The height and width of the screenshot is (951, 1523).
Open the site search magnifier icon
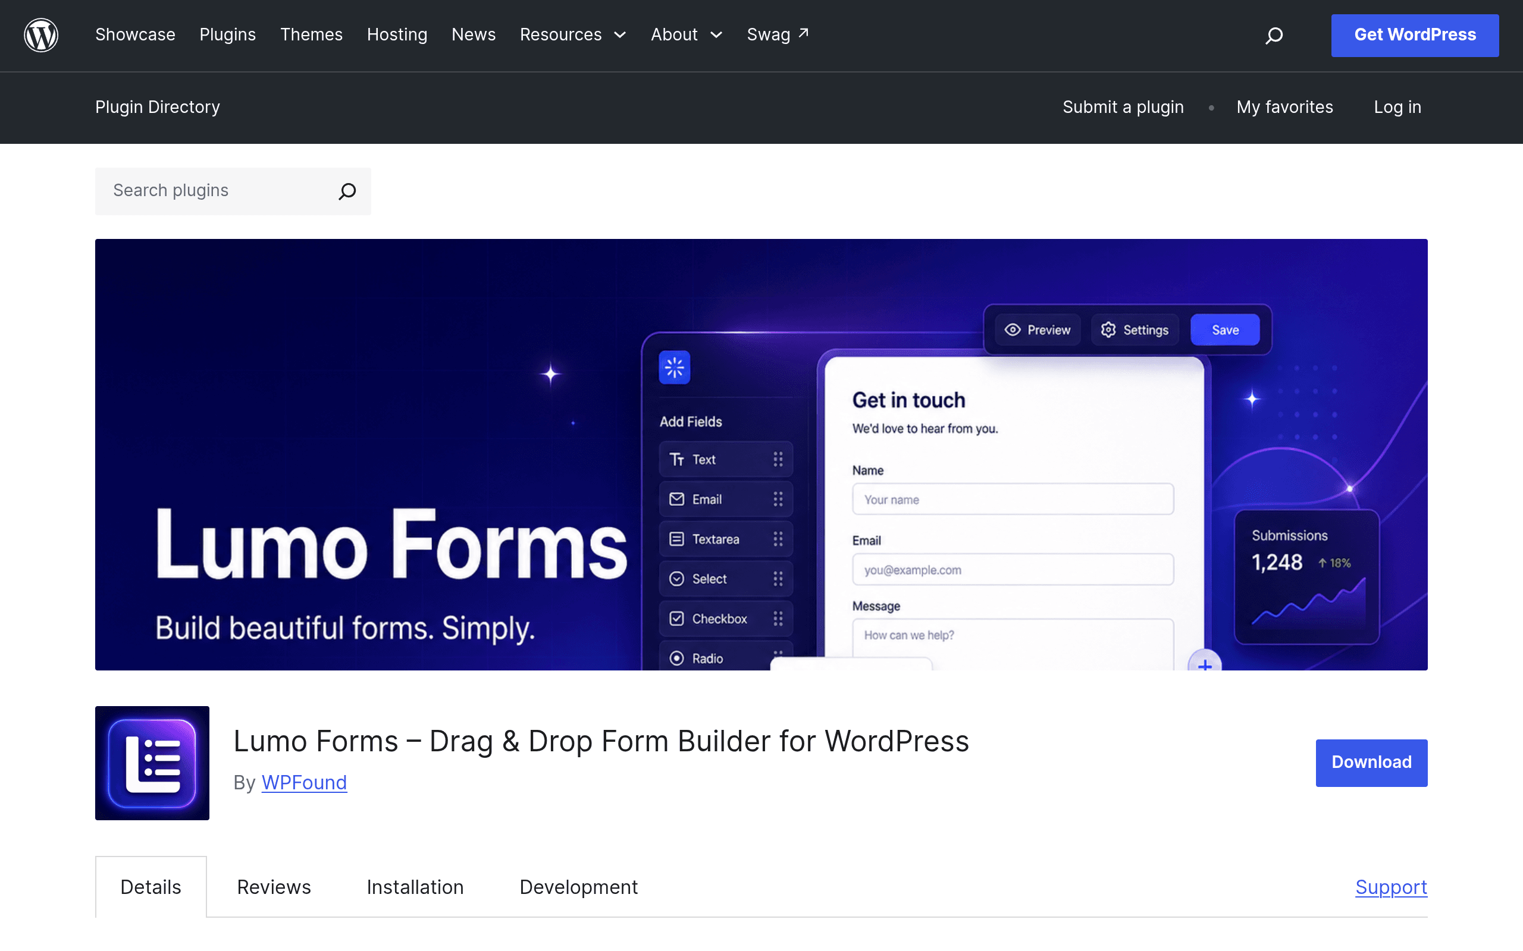(1274, 35)
